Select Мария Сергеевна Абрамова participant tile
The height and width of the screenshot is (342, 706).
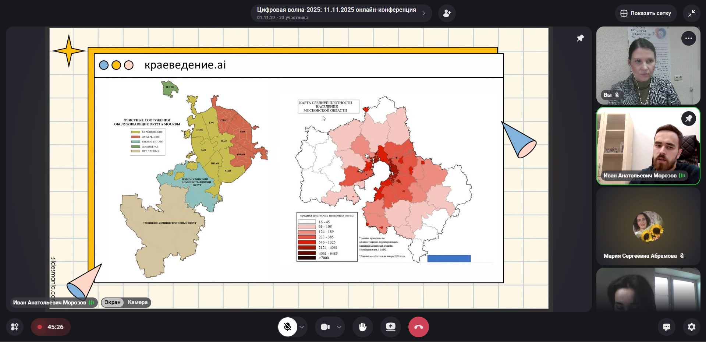pyautogui.click(x=648, y=226)
